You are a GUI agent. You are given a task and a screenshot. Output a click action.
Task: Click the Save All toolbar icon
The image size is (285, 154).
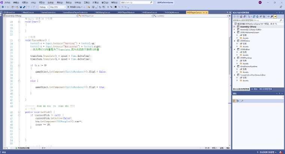click(24, 7)
